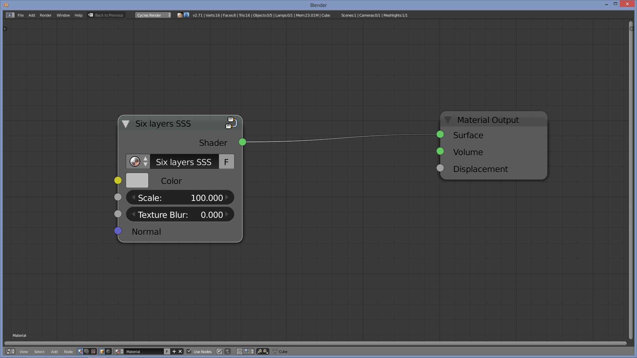The image size is (637, 358).
Task: Toggle Use Nodes checkbox
Action: click(189, 351)
